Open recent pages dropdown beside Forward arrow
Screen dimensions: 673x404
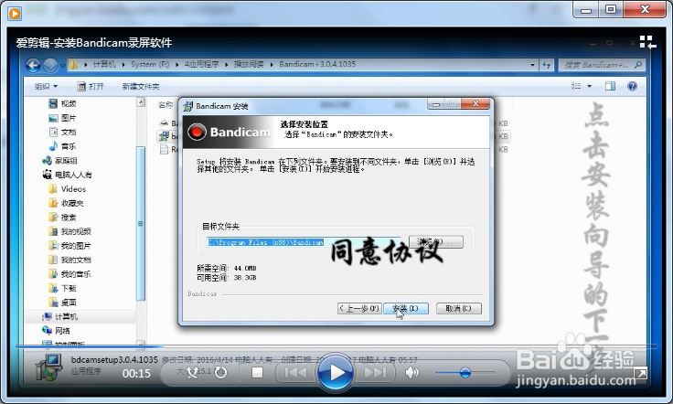63,66
